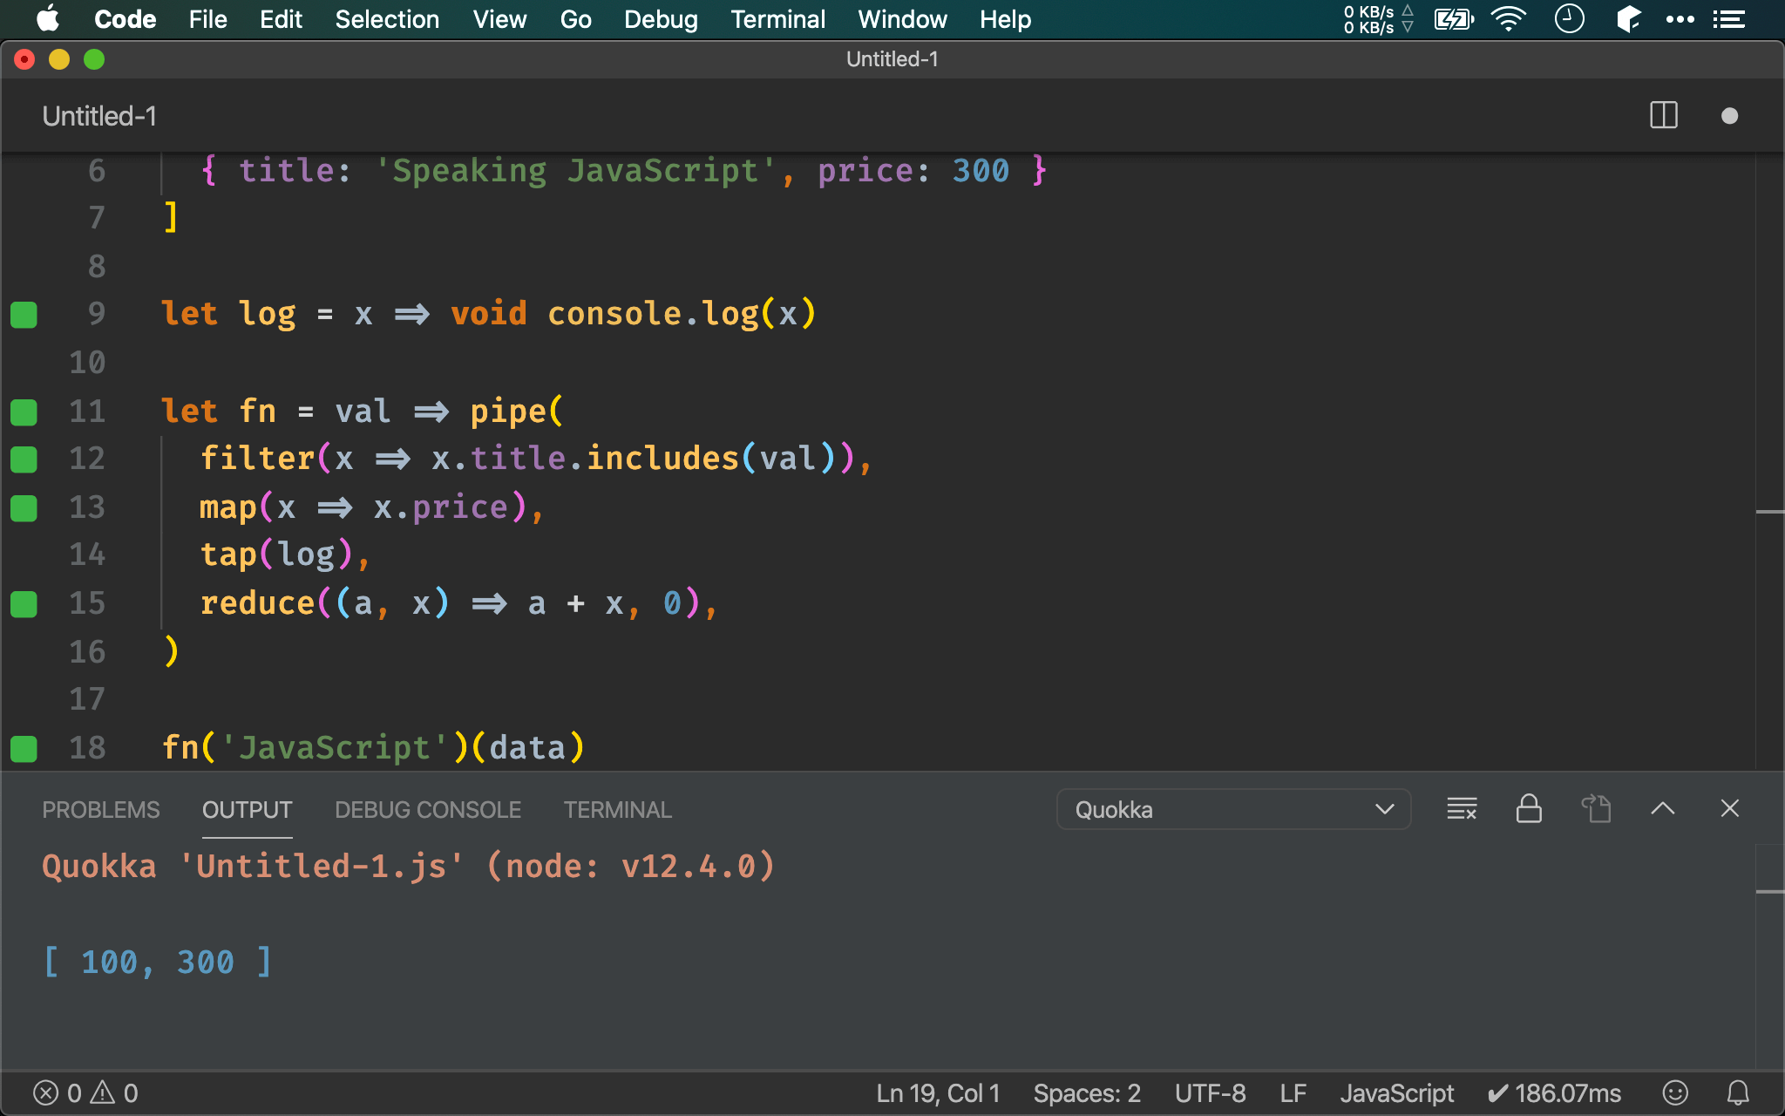
Task: Open the Quokka output channel dropdown
Action: [x=1233, y=809]
